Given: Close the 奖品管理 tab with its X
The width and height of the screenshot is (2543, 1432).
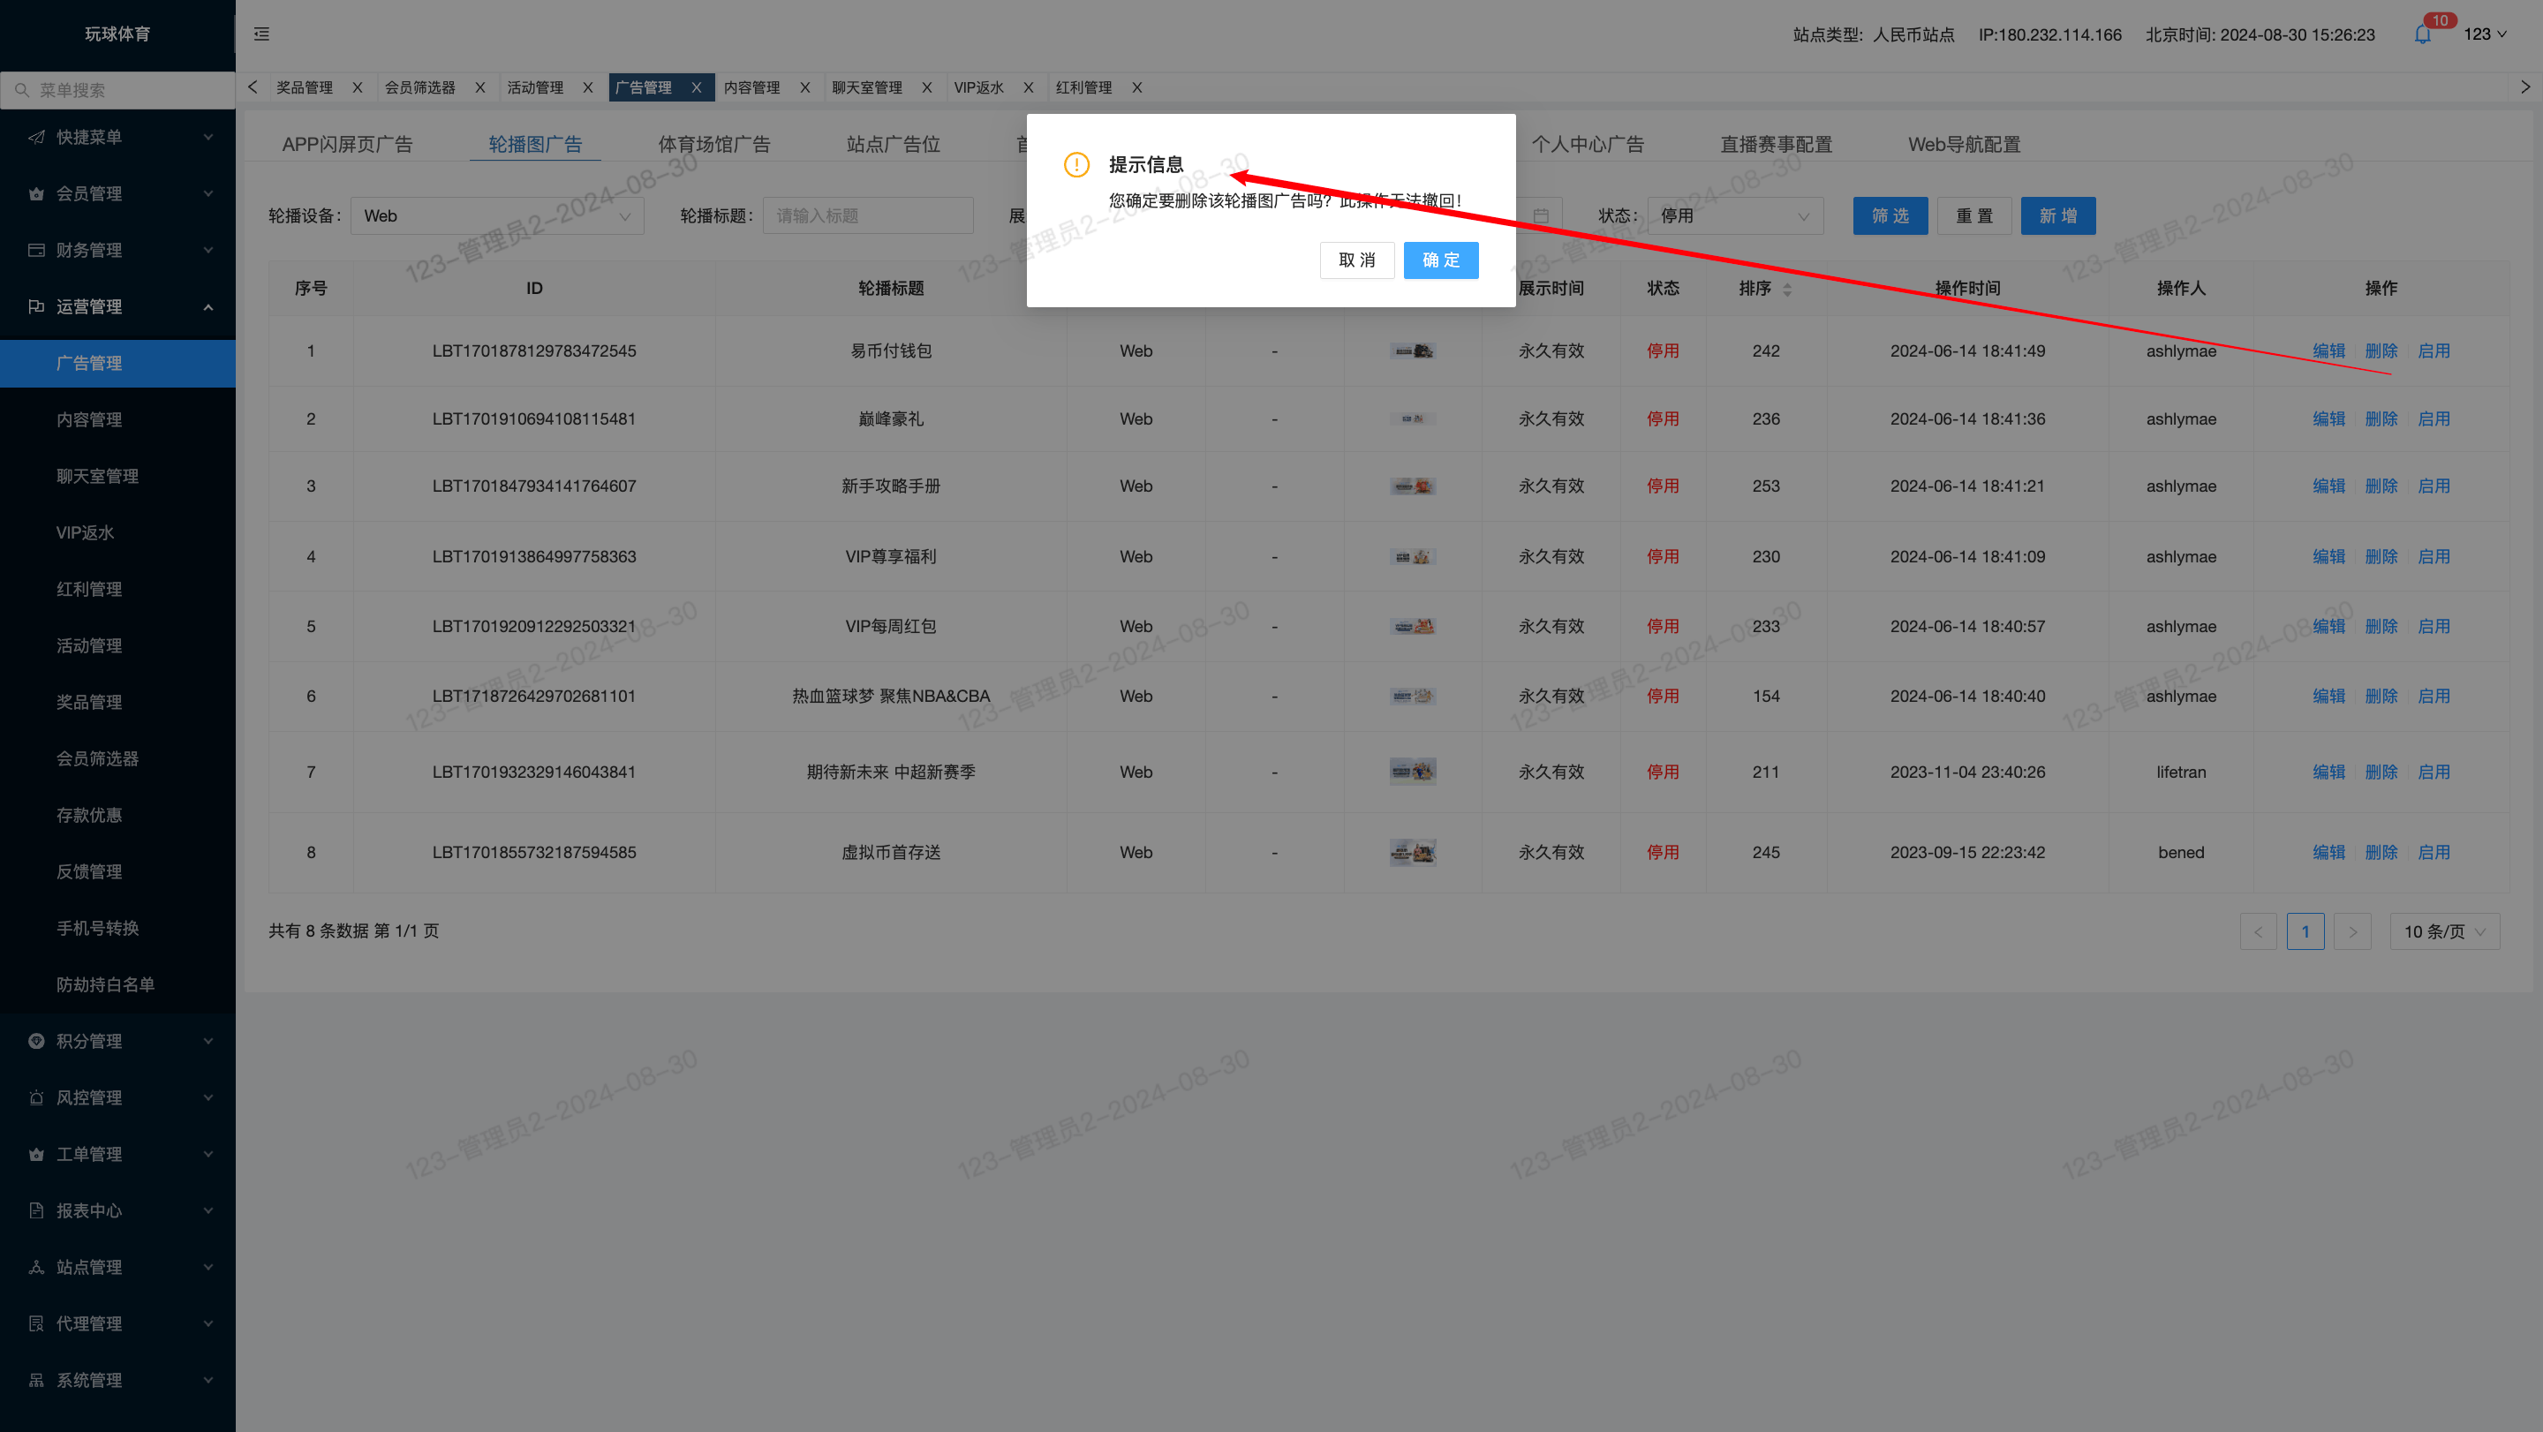Looking at the screenshot, I should (x=358, y=87).
